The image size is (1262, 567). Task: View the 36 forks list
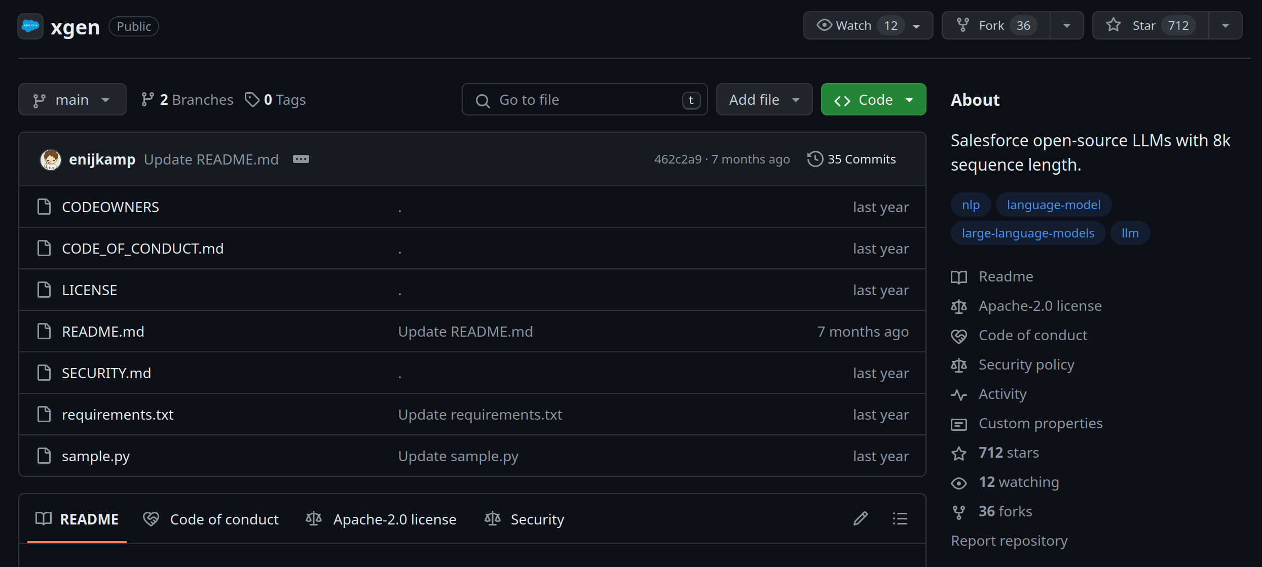coord(992,512)
